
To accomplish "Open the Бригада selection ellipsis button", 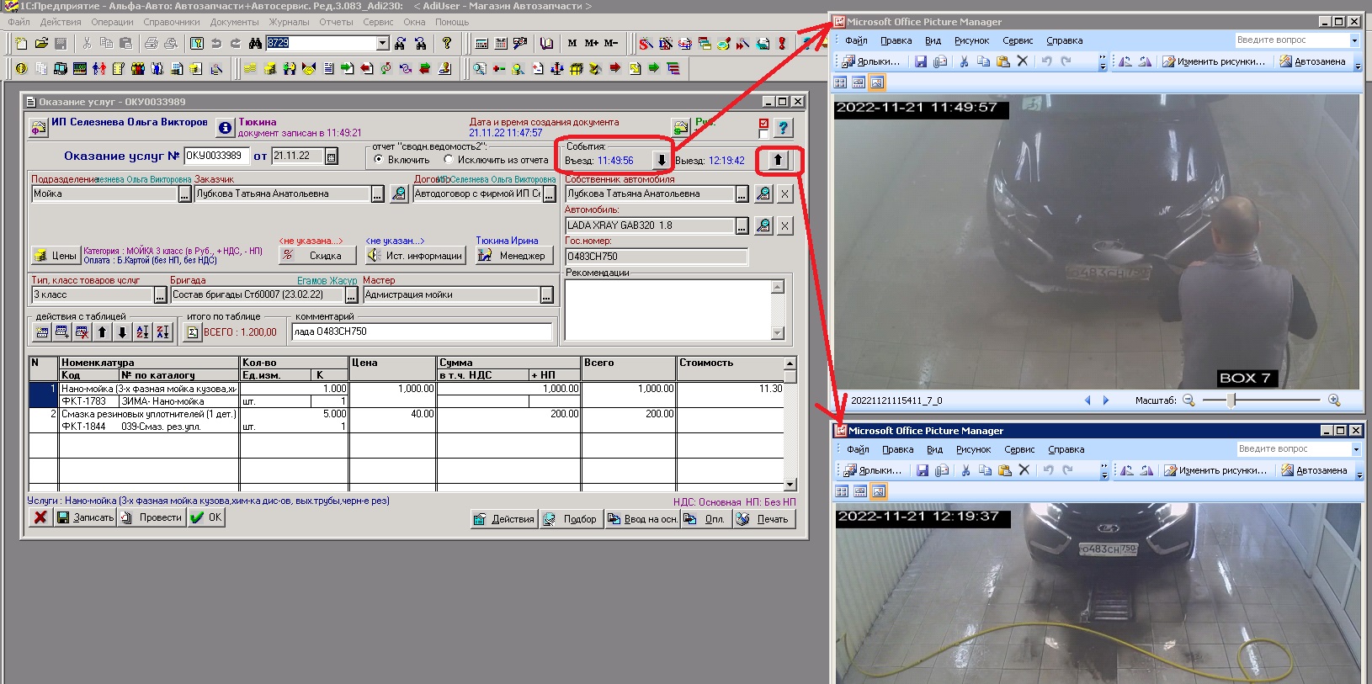I will pyautogui.click(x=352, y=295).
